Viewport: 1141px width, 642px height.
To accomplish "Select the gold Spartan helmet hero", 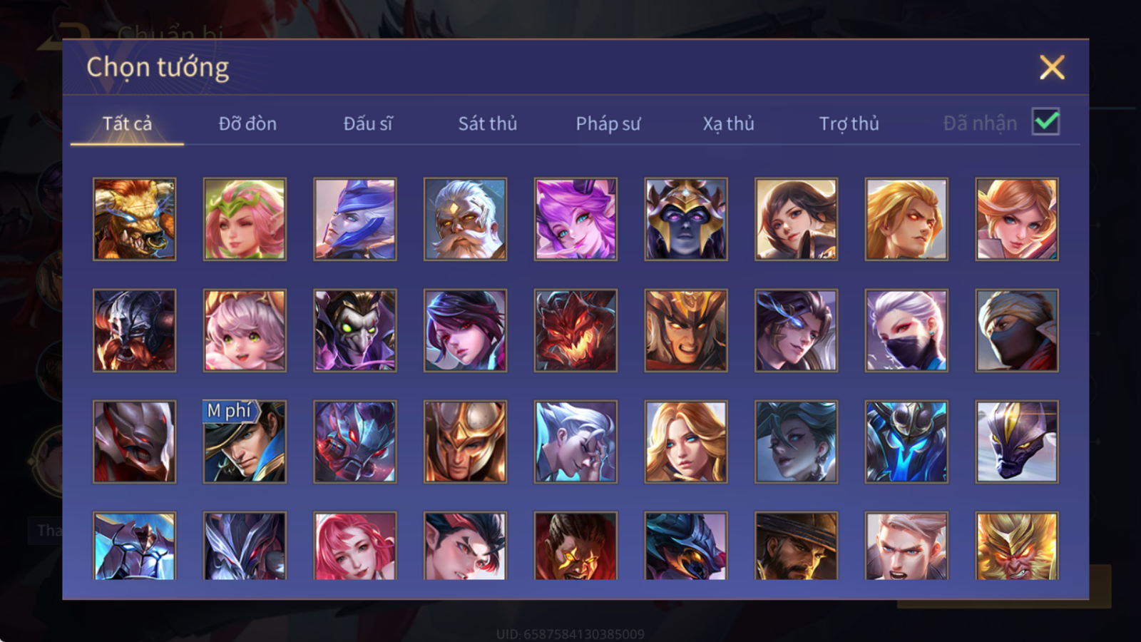I will tap(465, 442).
